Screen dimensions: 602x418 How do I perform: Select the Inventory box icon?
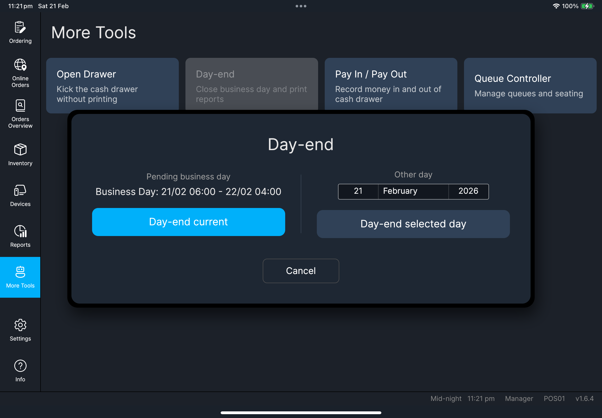[x=20, y=150]
